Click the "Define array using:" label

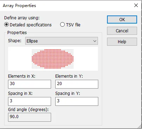click(22, 18)
